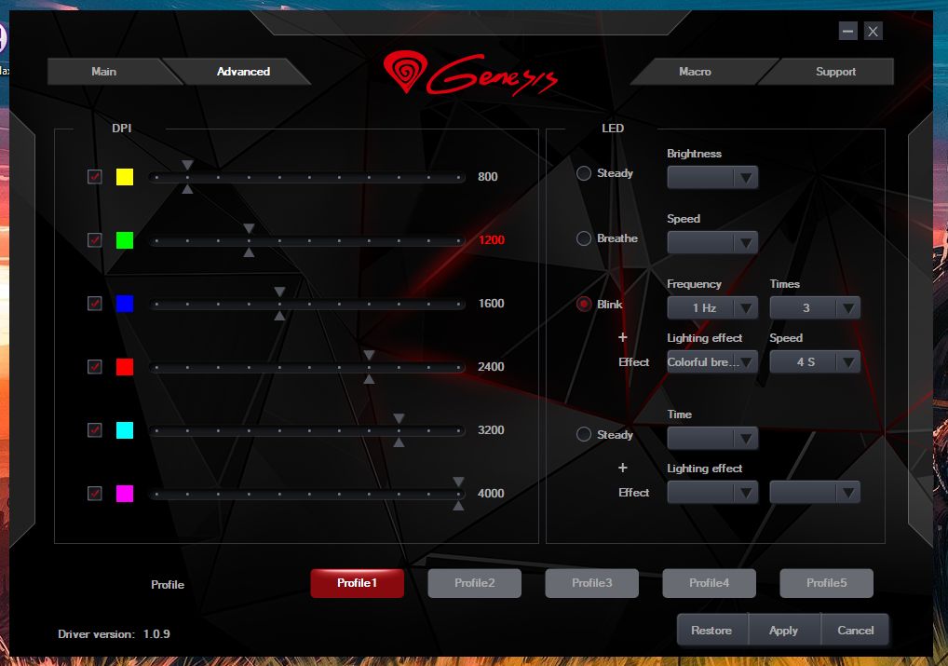The height and width of the screenshot is (666, 948).
Task: Click the Cancel button
Action: [x=855, y=631]
